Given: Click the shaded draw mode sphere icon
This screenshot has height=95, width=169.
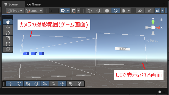Looking at the screenshot, I should [x=107, y=11].
